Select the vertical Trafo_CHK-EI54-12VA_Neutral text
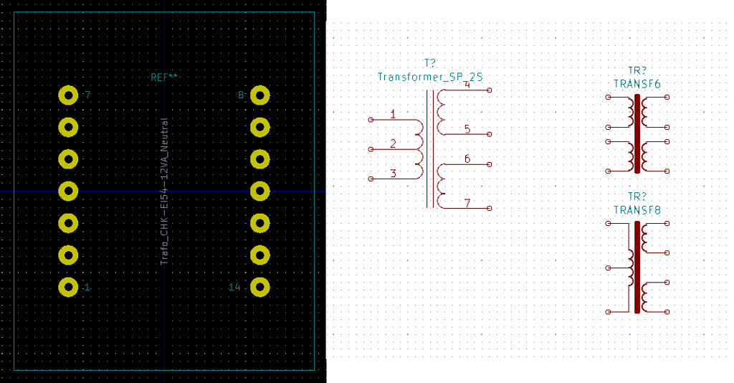Image resolution: width=734 pixels, height=383 pixels. coord(164,191)
